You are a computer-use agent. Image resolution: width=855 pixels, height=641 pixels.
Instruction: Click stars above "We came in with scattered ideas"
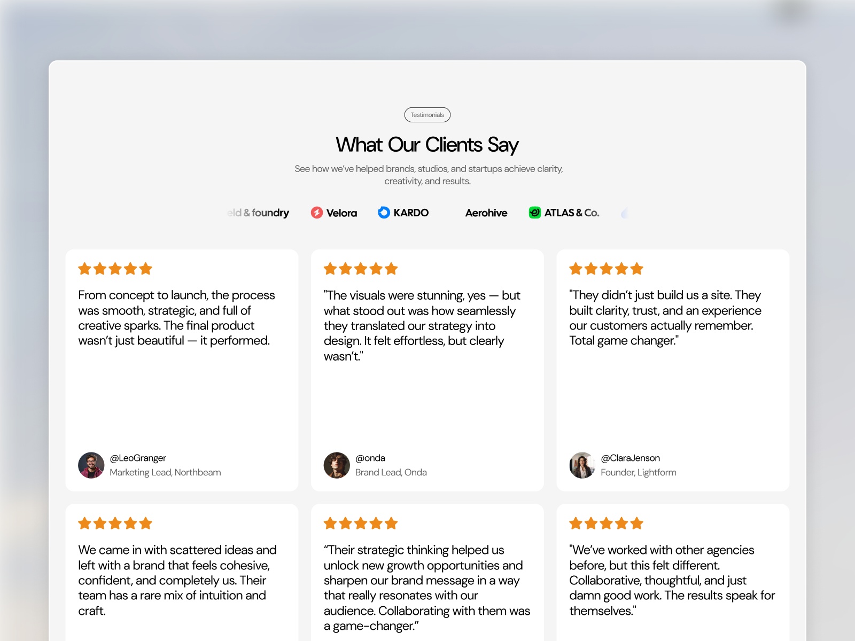point(115,523)
